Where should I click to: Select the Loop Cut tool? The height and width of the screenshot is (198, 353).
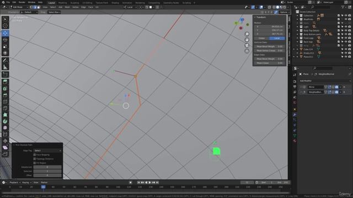coord(5,102)
